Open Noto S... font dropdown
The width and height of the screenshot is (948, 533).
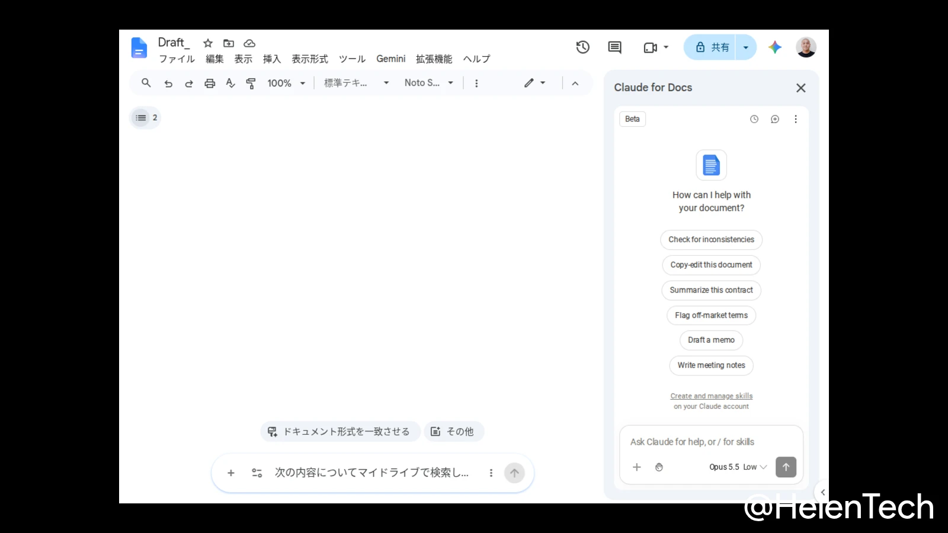(429, 84)
